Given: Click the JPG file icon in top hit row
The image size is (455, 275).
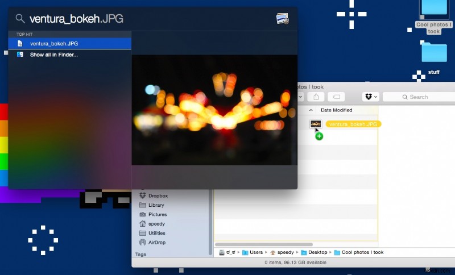Looking at the screenshot, I should [x=20, y=44].
